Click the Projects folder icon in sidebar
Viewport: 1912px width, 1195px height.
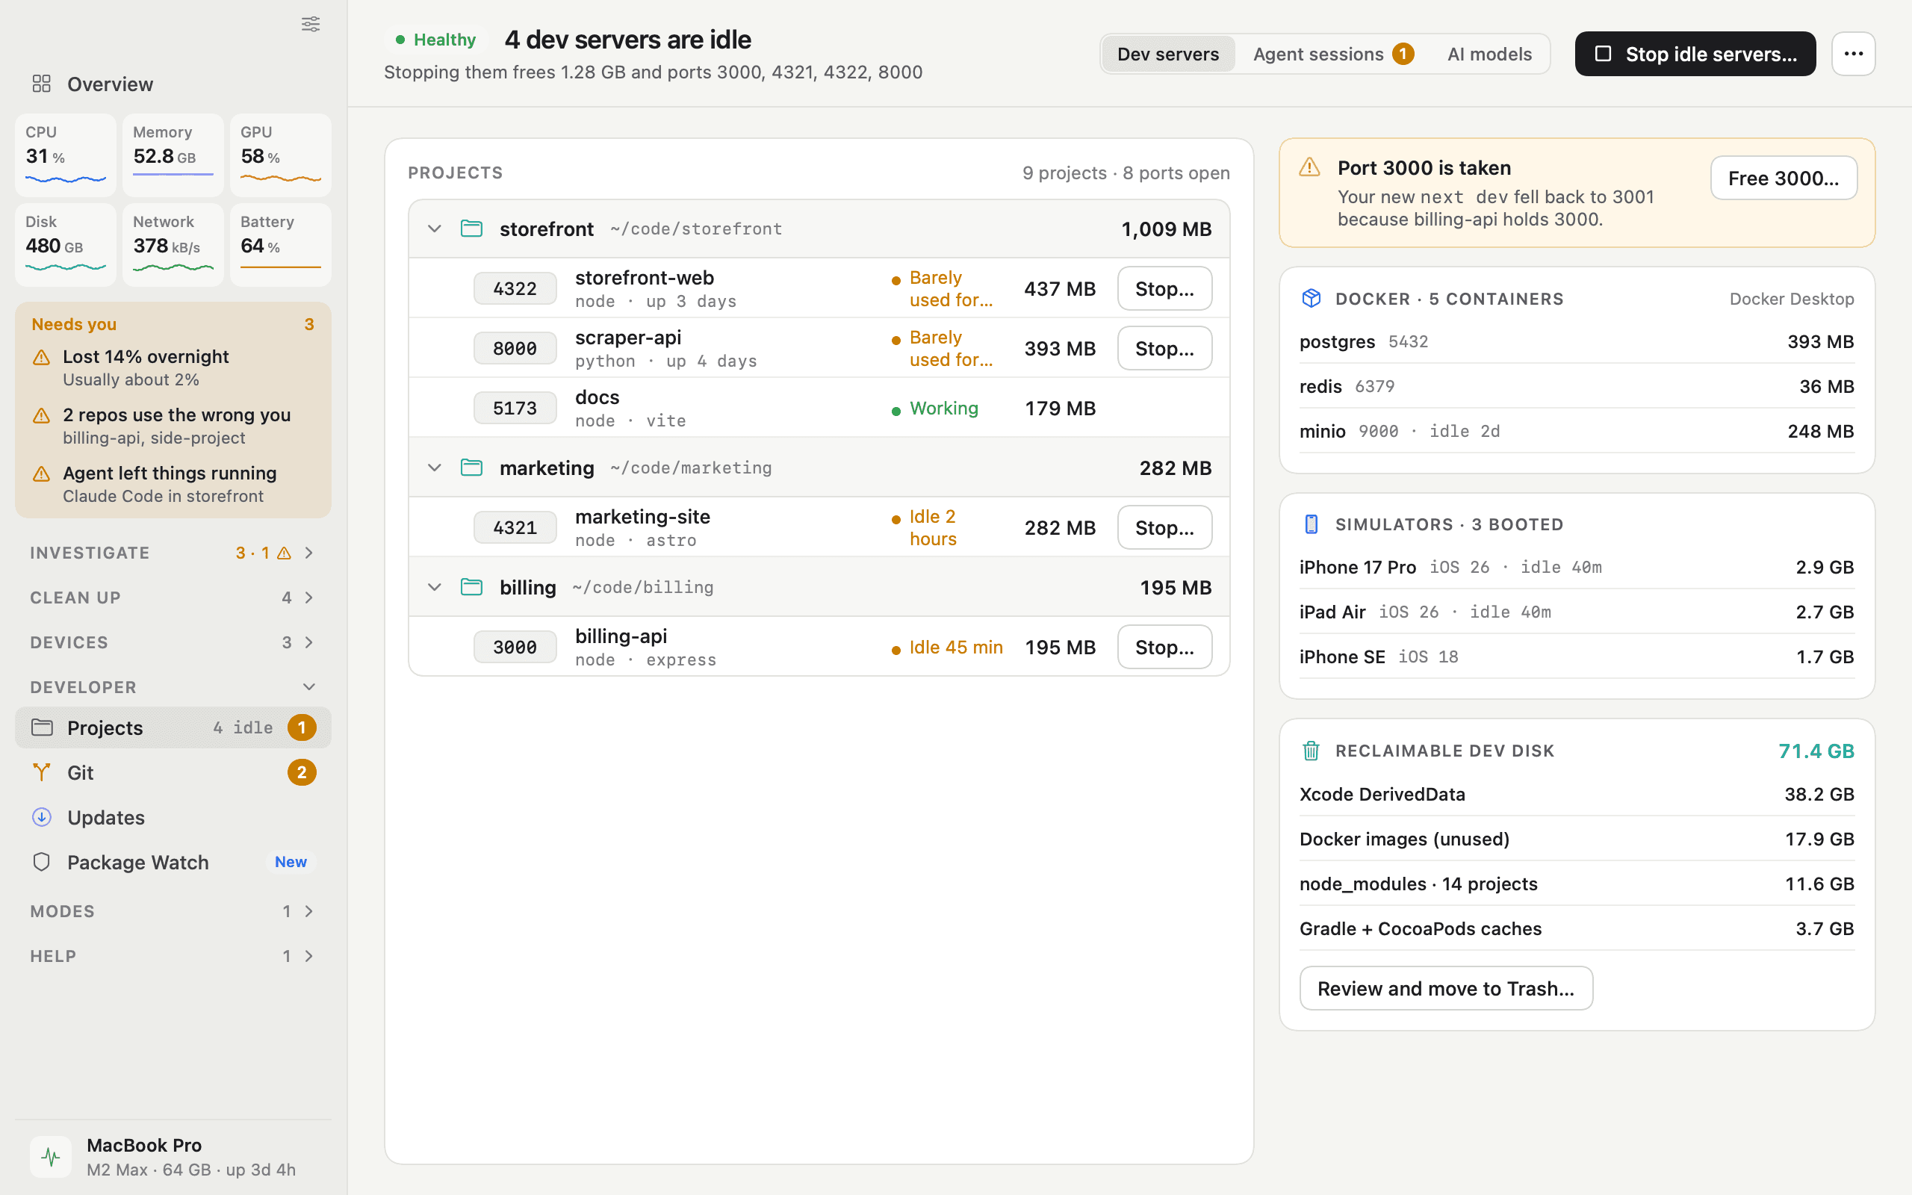tap(41, 727)
